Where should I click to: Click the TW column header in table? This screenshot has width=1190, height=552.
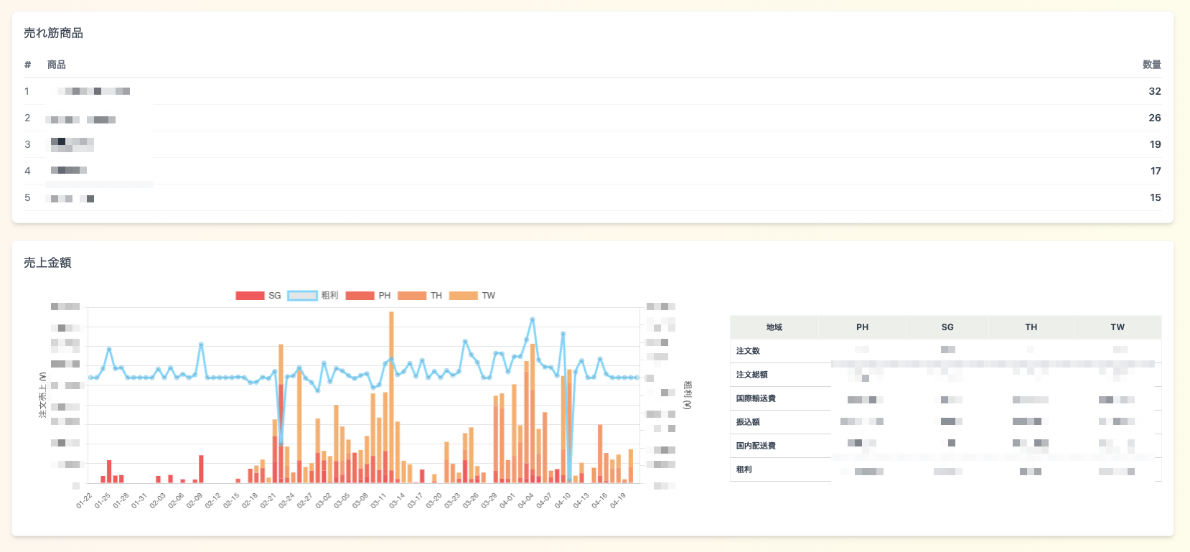click(x=1118, y=327)
